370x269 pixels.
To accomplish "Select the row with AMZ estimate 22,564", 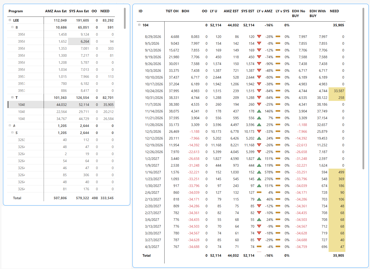I will 61,112.
